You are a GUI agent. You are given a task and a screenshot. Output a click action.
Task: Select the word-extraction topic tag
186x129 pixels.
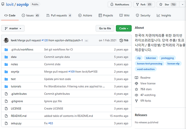[146, 69]
